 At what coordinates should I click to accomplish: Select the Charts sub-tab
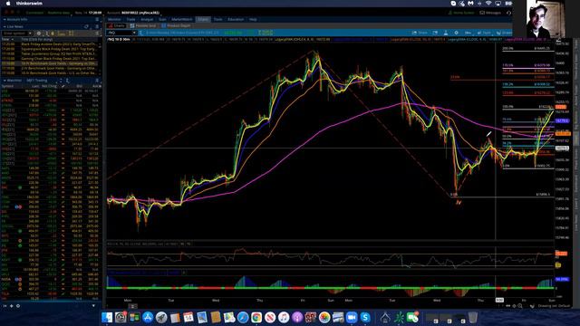click(x=117, y=26)
